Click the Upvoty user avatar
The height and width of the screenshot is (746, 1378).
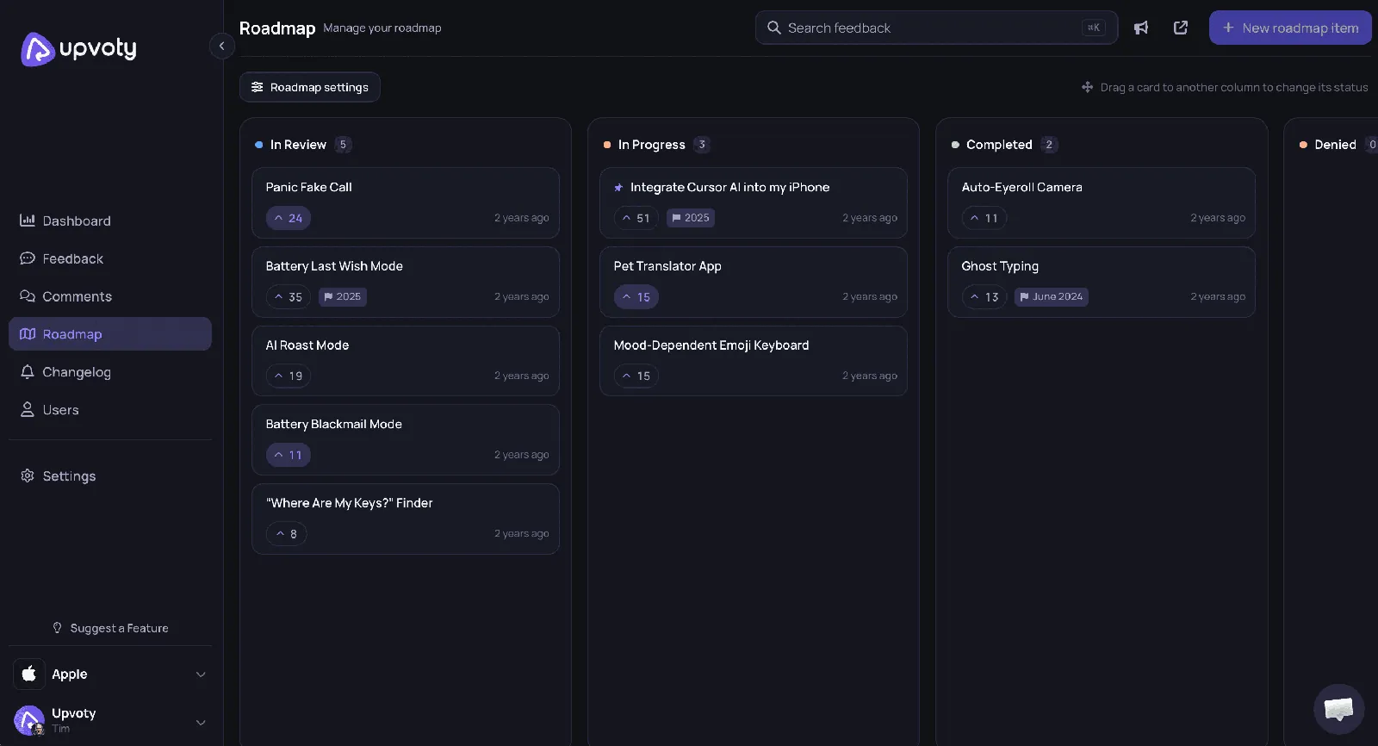[x=29, y=721]
